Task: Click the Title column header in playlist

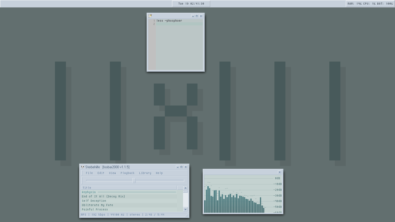Action: coord(129,188)
